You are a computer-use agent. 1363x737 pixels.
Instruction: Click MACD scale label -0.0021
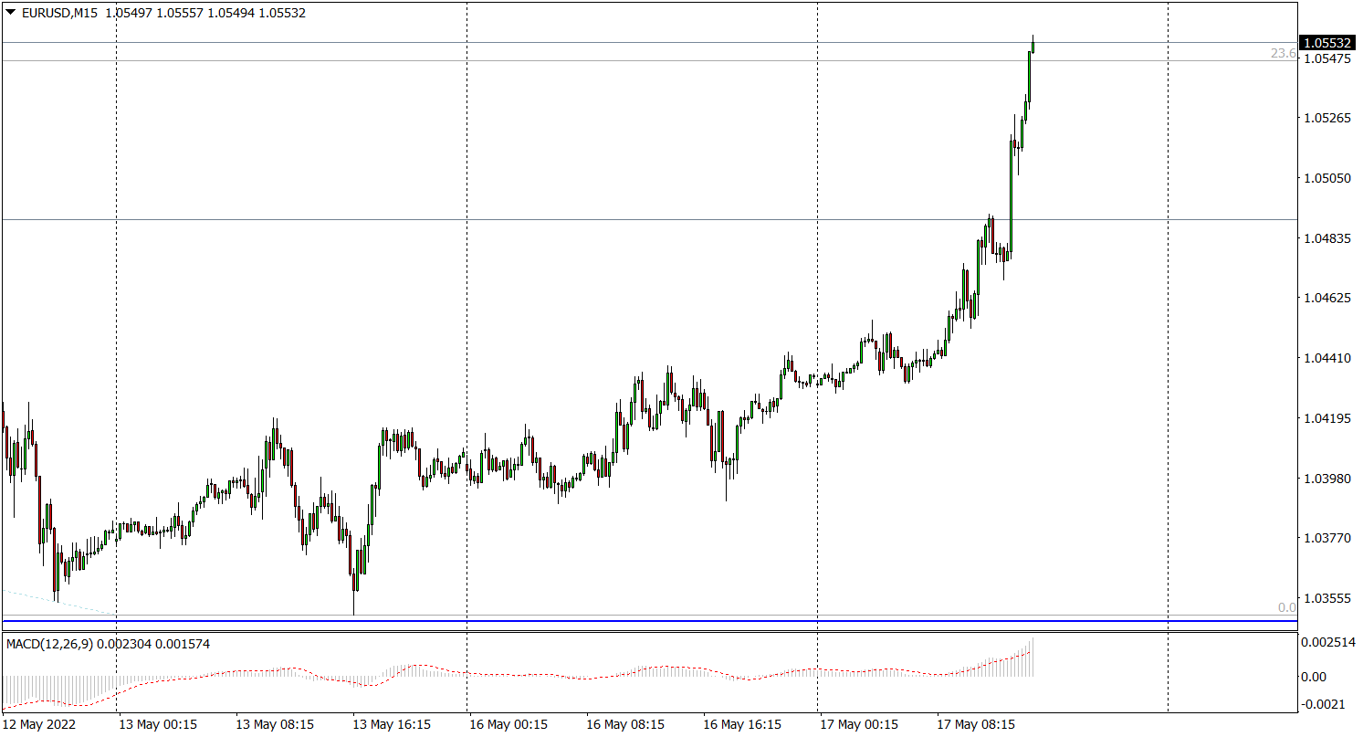pos(1321,704)
